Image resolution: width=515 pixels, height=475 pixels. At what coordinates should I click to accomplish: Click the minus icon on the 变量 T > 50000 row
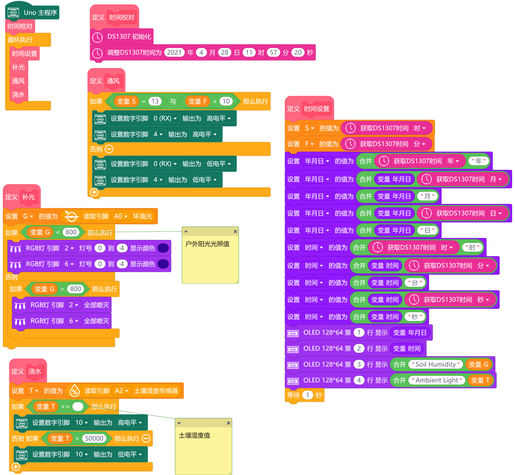(146, 438)
